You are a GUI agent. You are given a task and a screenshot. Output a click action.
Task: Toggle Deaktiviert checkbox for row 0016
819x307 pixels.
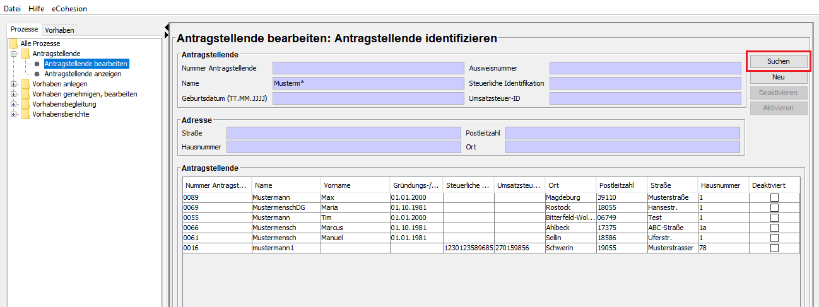[x=774, y=248]
